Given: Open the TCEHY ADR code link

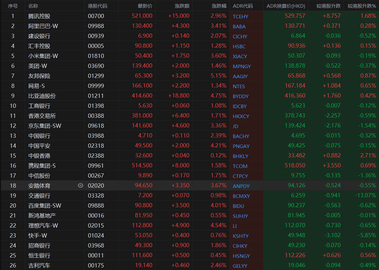Looking at the screenshot, I should [240, 16].
